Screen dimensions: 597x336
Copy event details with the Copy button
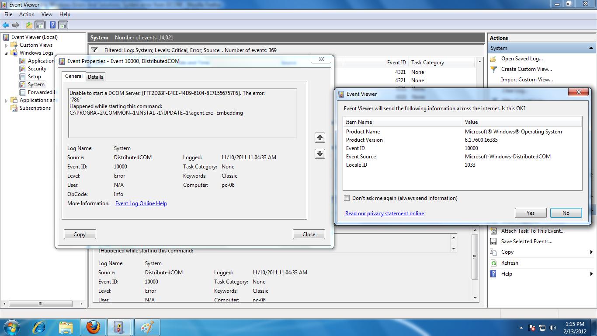pos(80,234)
